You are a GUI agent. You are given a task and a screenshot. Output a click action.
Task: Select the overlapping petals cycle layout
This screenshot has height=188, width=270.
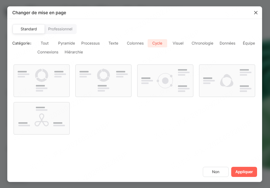coord(227,81)
